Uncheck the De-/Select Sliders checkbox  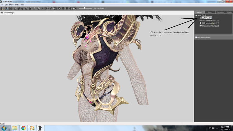click(x=196, y=38)
